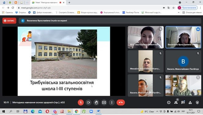The height and width of the screenshot is (115, 203).
Task: Select Василина Ярославівна Ільків video tile
Action: click(x=183, y=37)
